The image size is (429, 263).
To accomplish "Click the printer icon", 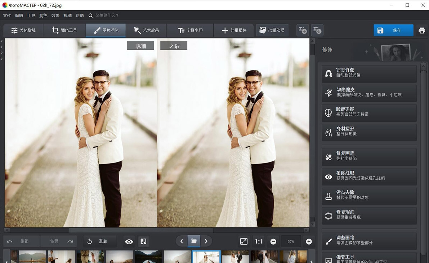I will pyautogui.click(x=422, y=30).
